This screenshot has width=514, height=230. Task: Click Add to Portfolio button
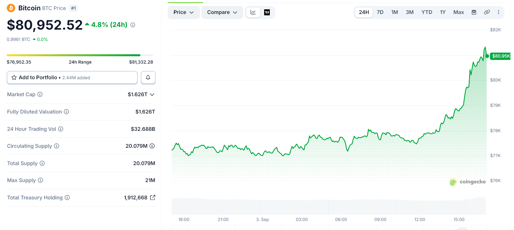(72, 78)
